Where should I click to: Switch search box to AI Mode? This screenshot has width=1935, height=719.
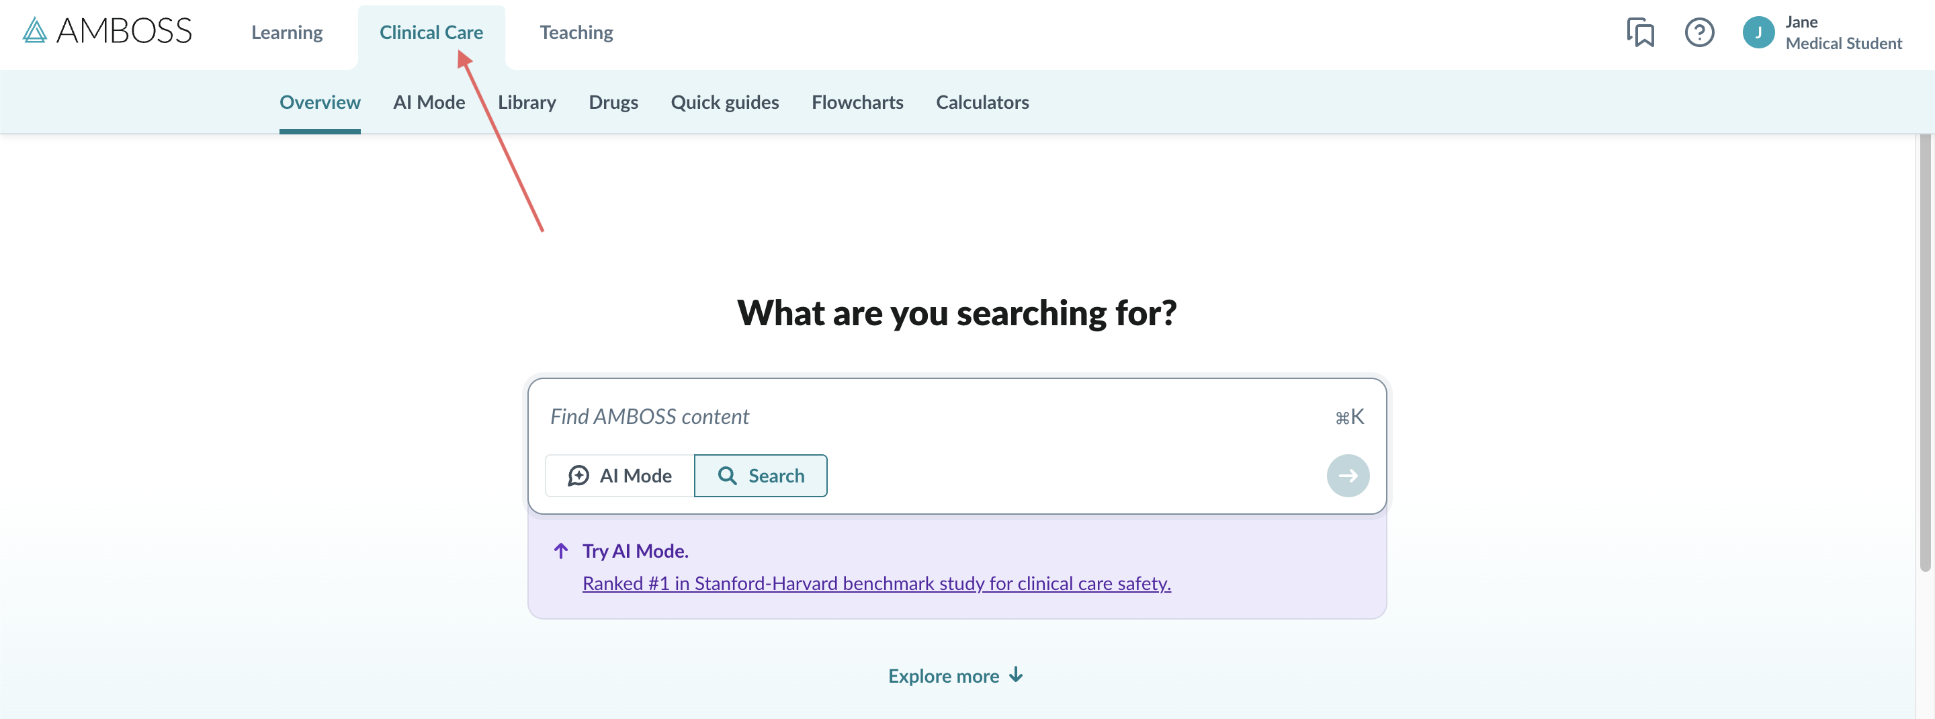pyautogui.click(x=619, y=476)
